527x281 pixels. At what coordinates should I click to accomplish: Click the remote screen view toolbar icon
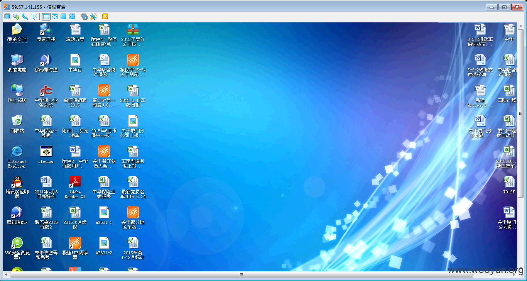(7, 17)
